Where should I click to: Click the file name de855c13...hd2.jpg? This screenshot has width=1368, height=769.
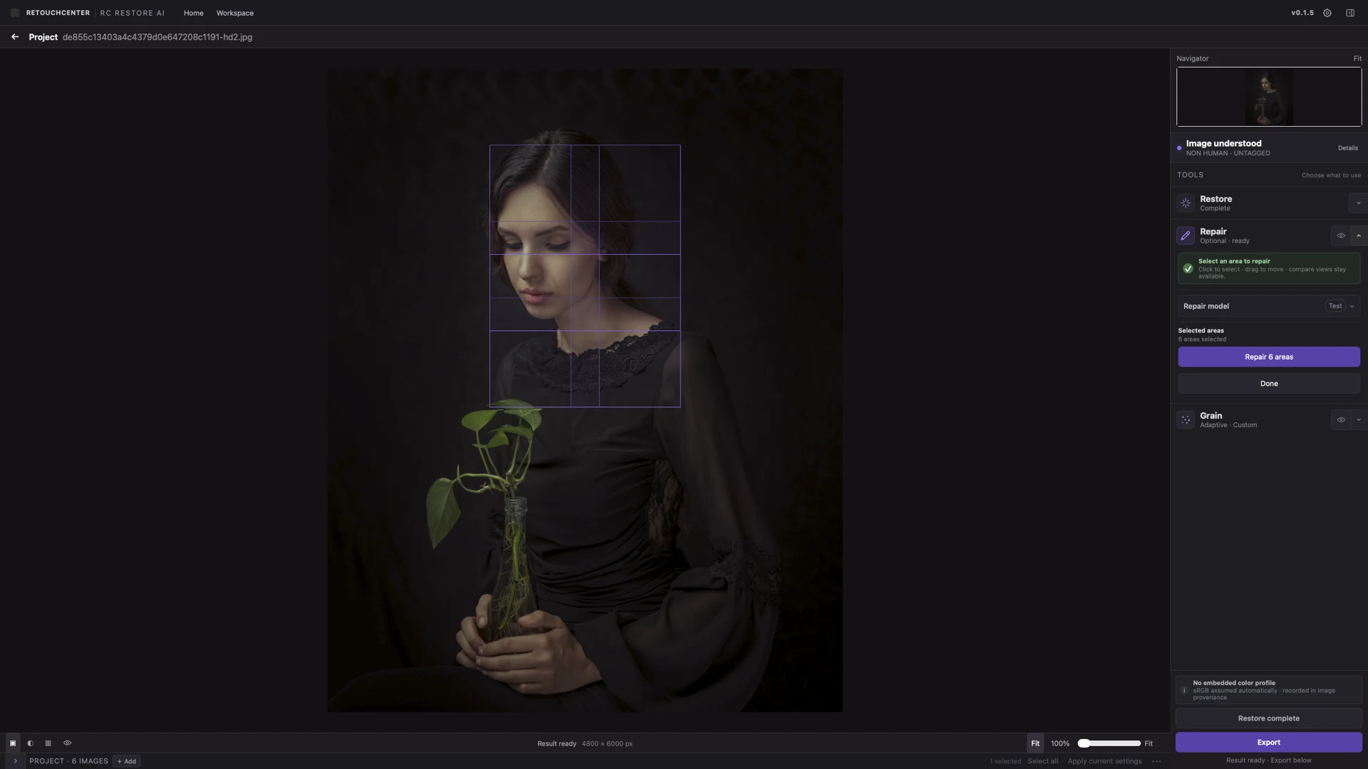click(157, 37)
